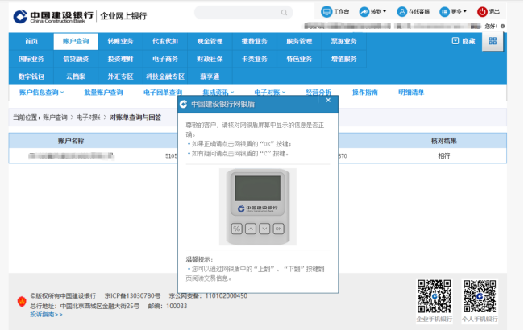This screenshot has width=524, height=330.
Task: Click the 京ICP备13030780号 footer text
Action: [x=132, y=295]
